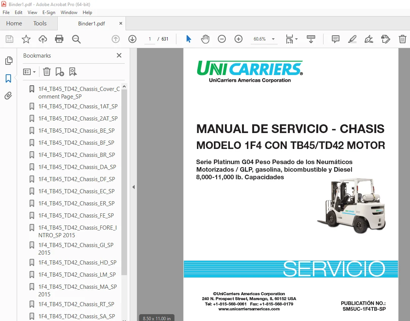This screenshot has height=321, width=410.
Task: Open bookmark 1F4_TB45_TD42_Chassis_ER_SP
Action: pyautogui.click(x=76, y=204)
